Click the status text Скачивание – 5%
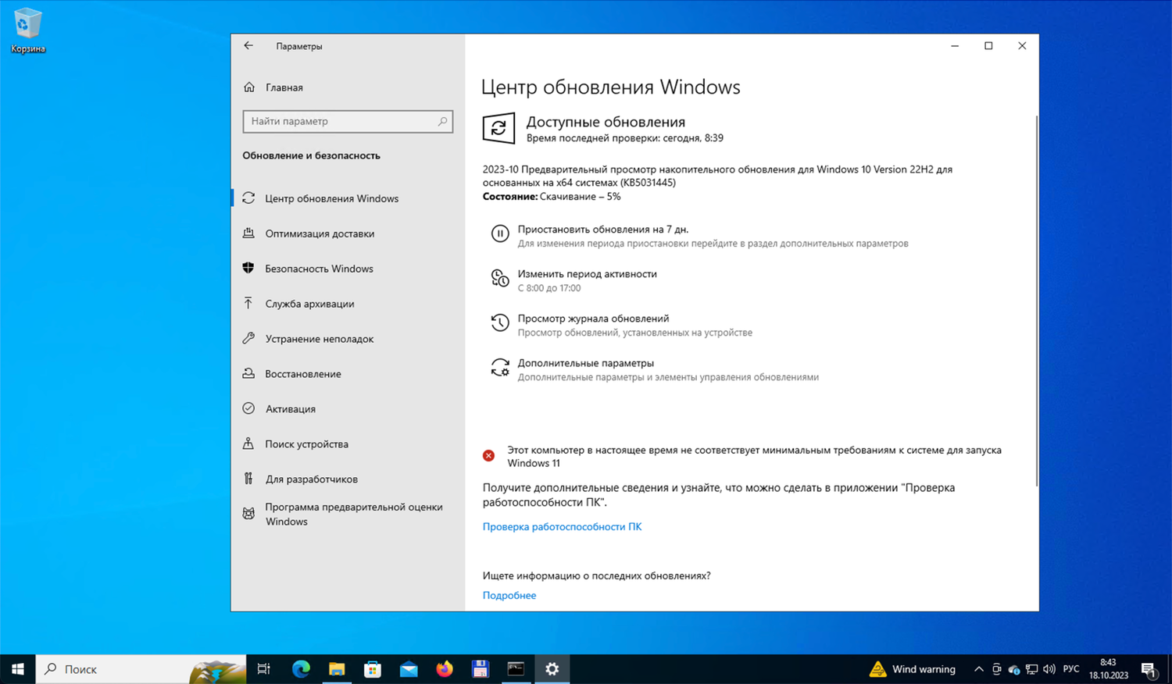 click(580, 197)
